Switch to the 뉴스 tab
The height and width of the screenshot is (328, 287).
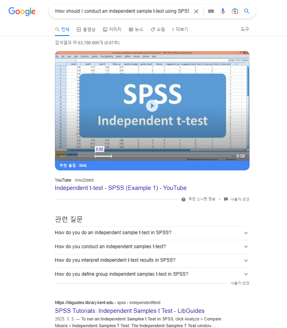click(x=136, y=30)
